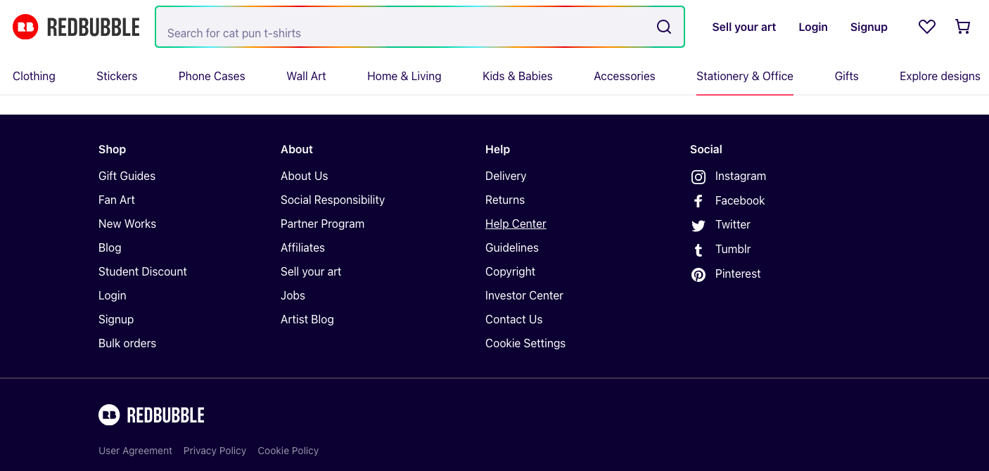Viewport: 989px width, 471px height.
Task: Click the Facebook text link
Action: (740, 200)
